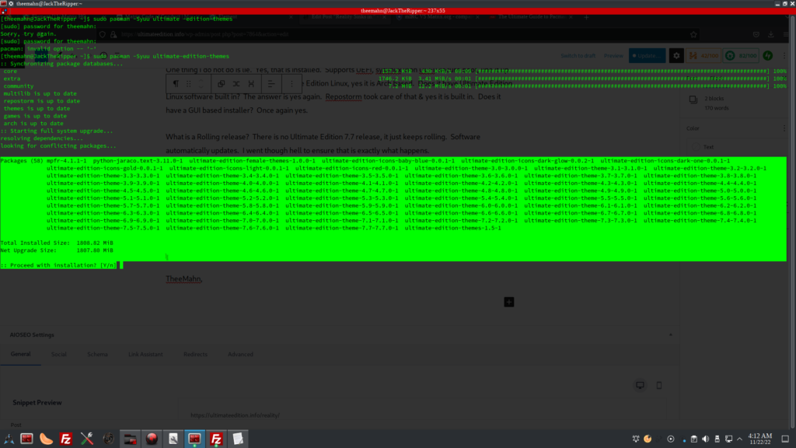
Task: Switch to the red globe browser task
Action: 152,439
